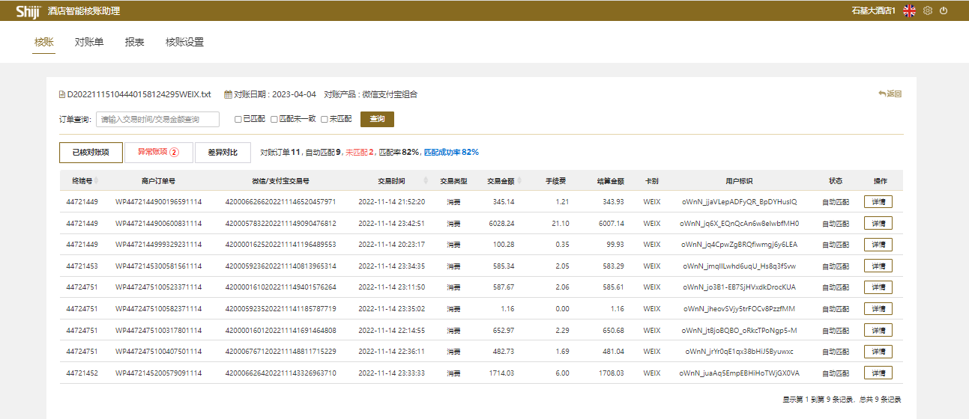Viewport: 969px width, 419px height.
Task: Click transaction time 2022-11-14 22:14:55
Action: (392, 331)
